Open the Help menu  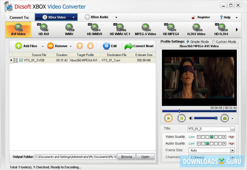(x=226, y=17)
